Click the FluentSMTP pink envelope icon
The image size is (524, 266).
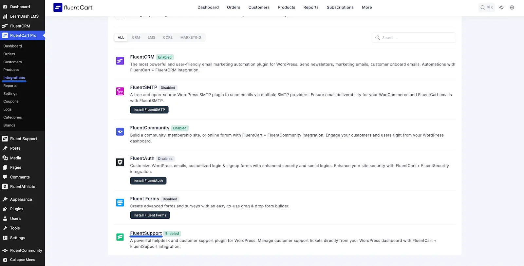coord(120,91)
